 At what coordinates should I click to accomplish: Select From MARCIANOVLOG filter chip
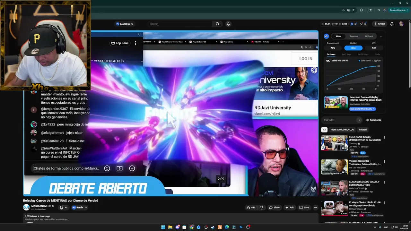click(x=342, y=130)
